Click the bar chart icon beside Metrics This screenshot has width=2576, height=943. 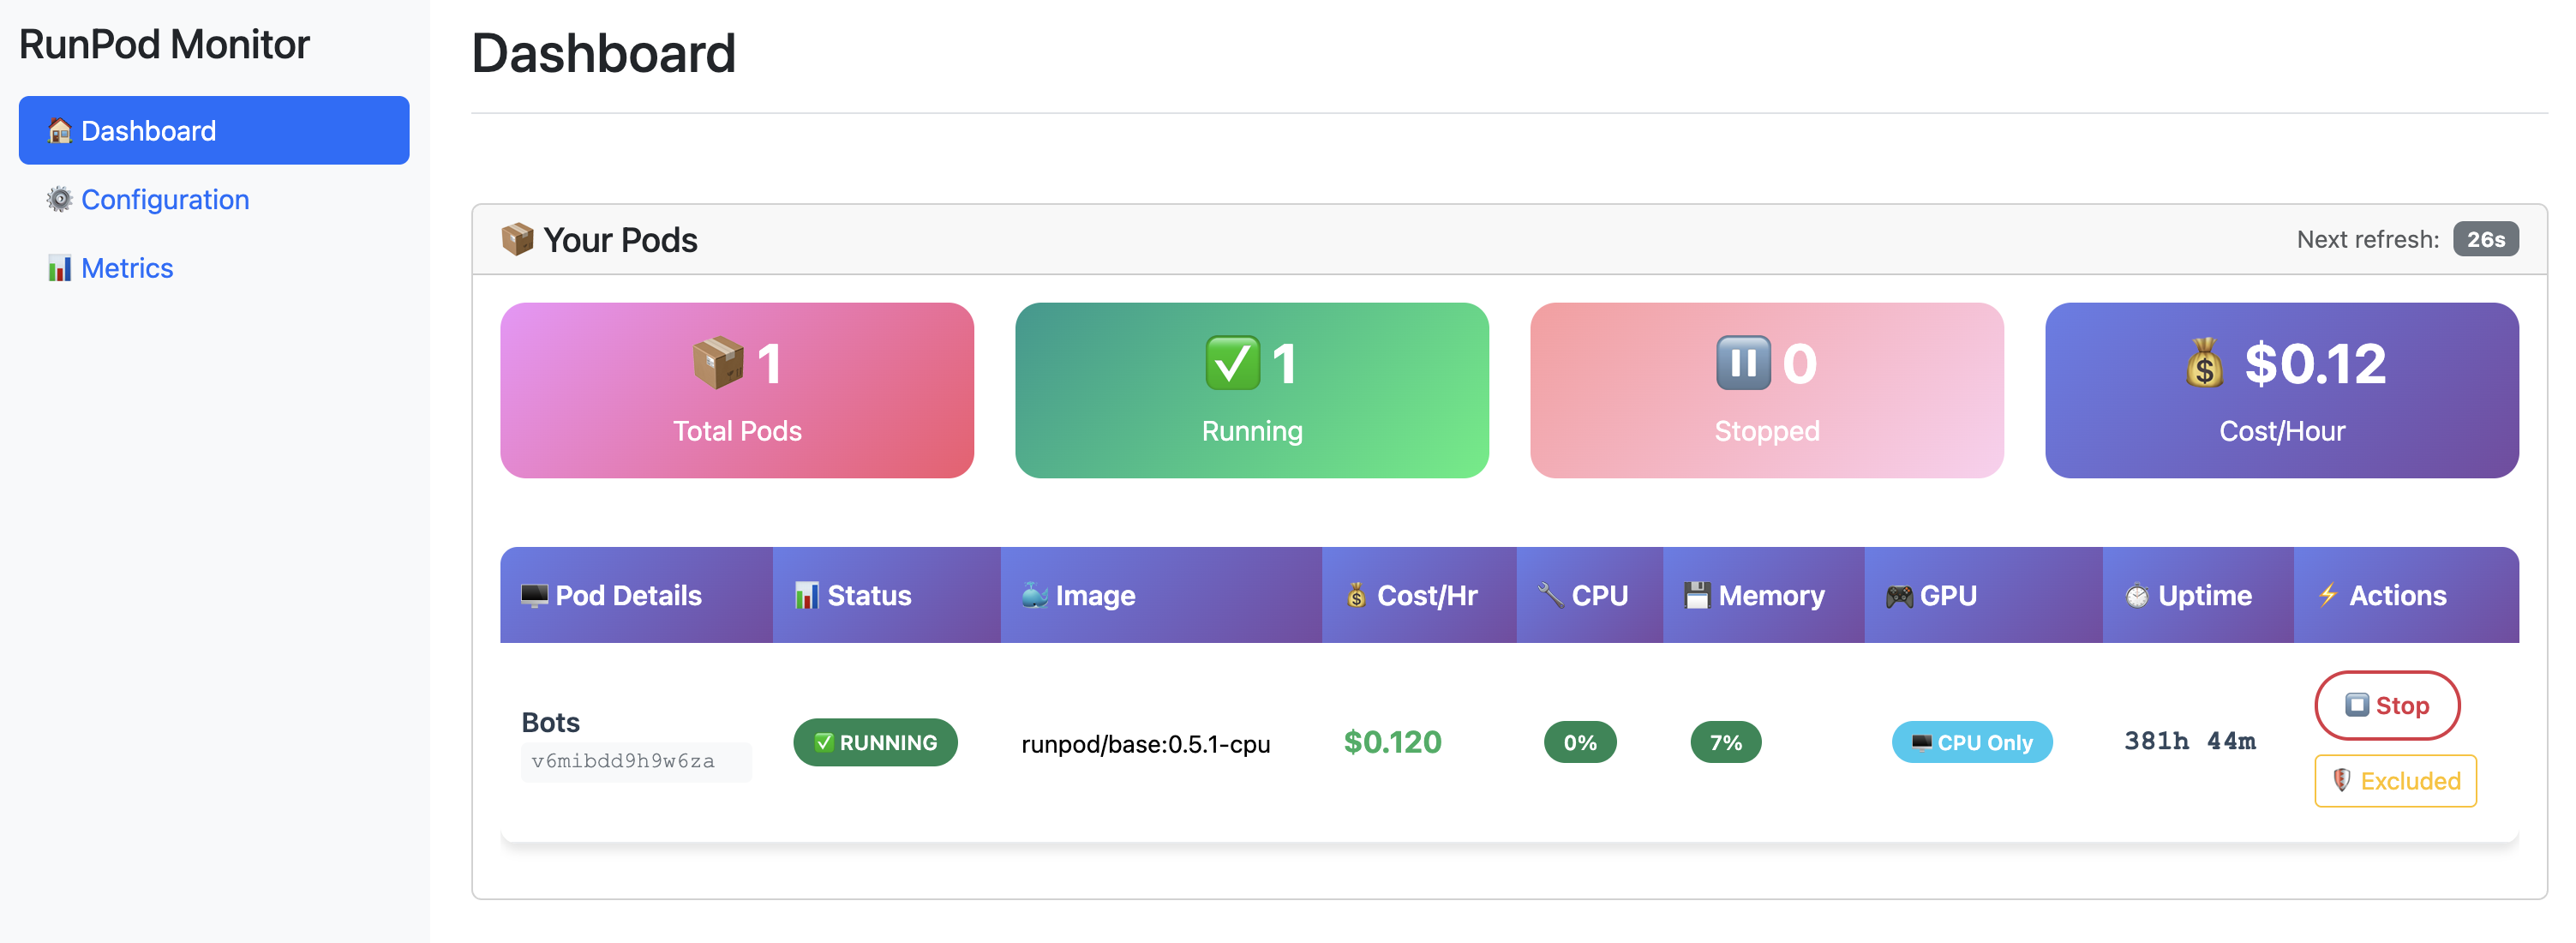[59, 268]
